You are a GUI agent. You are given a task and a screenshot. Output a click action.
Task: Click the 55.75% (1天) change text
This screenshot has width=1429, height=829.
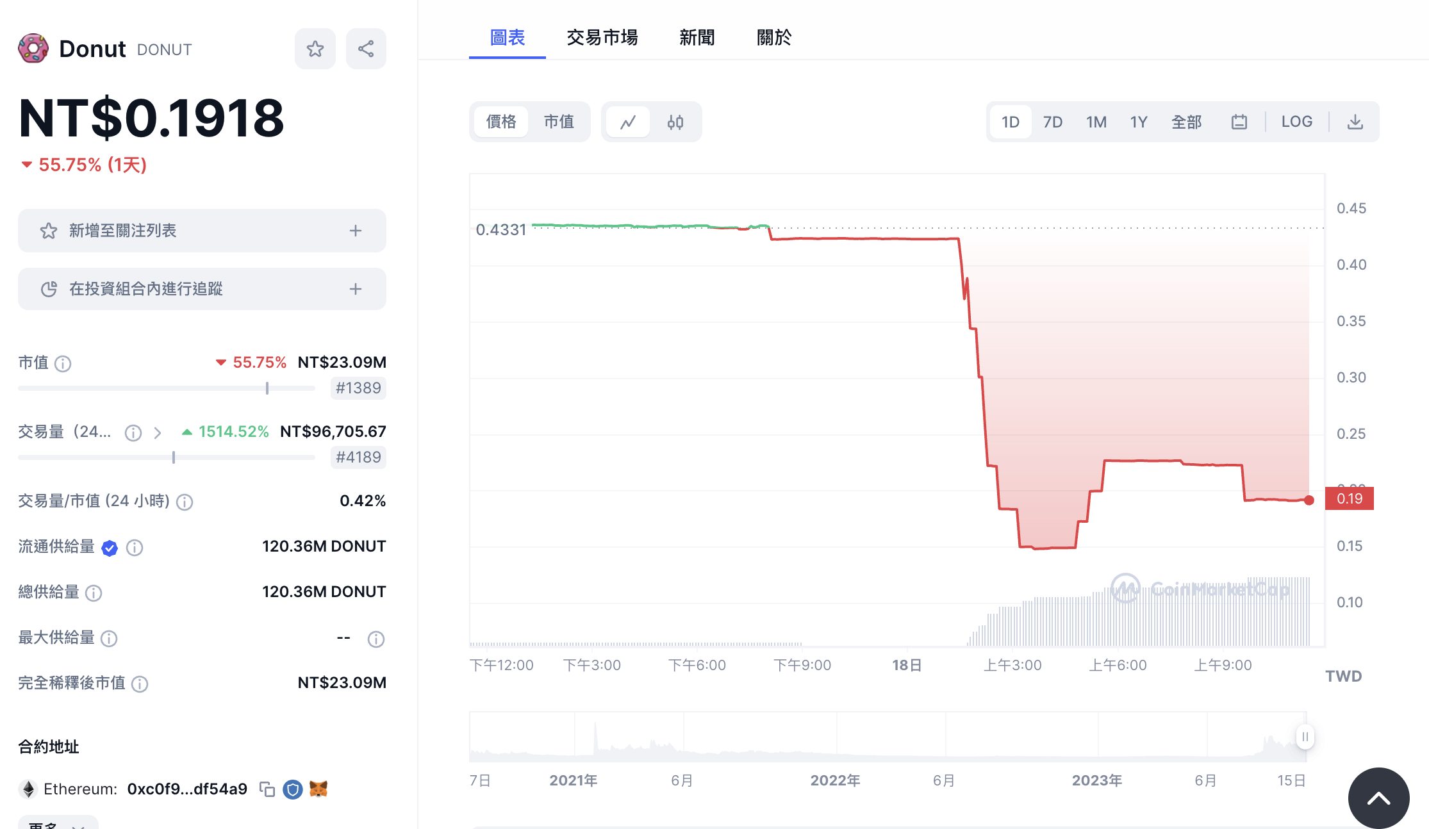[x=92, y=165]
